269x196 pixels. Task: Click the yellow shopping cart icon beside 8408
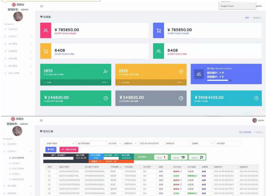pos(46,51)
